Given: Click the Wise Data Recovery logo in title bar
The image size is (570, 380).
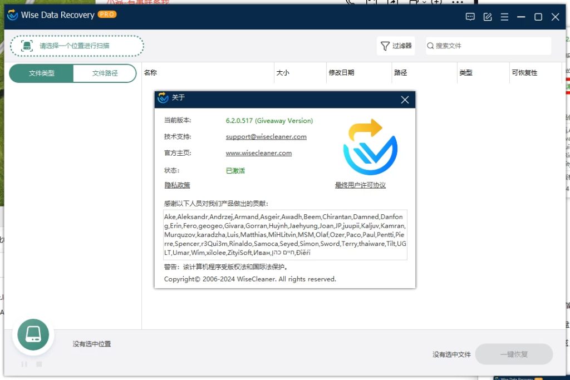Looking at the screenshot, I should point(13,15).
